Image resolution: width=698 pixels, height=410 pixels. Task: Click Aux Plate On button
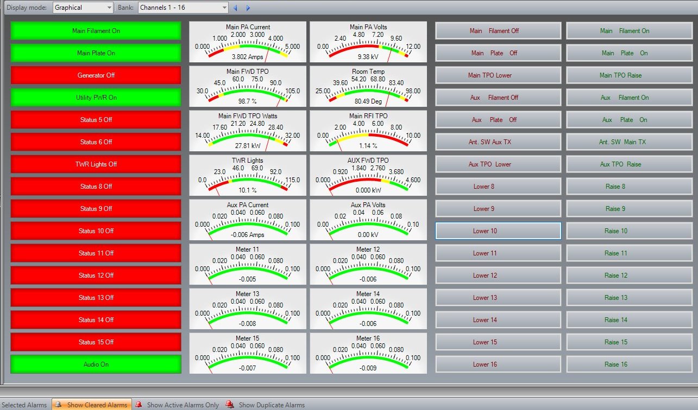(629, 120)
